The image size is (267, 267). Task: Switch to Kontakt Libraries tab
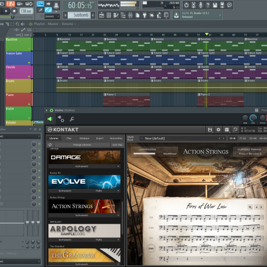click(x=54, y=138)
